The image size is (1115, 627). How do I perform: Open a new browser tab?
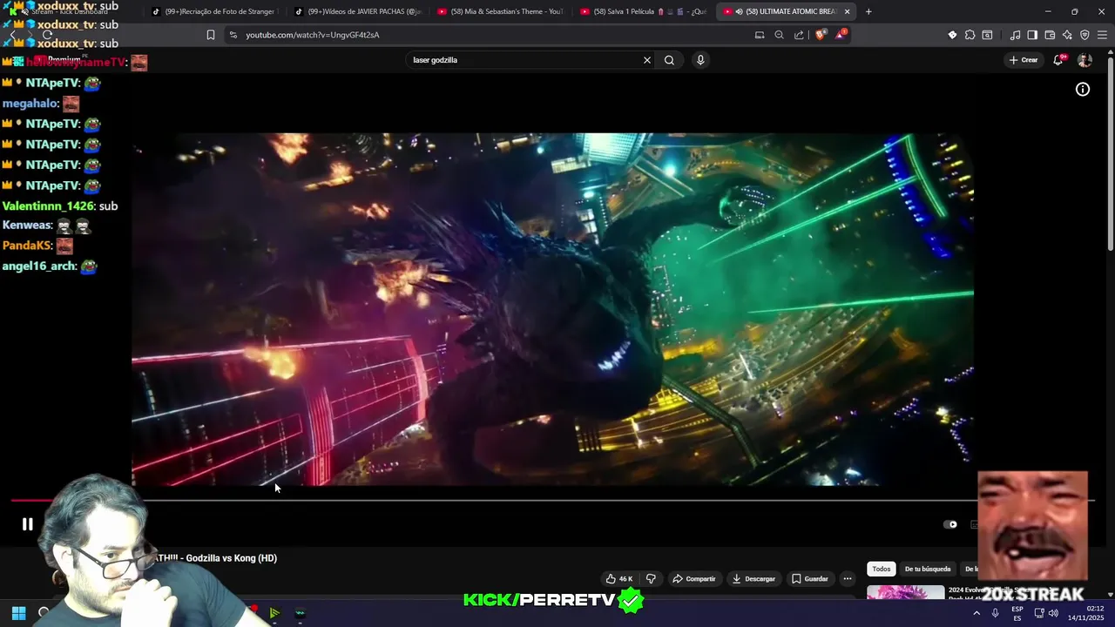tap(868, 11)
